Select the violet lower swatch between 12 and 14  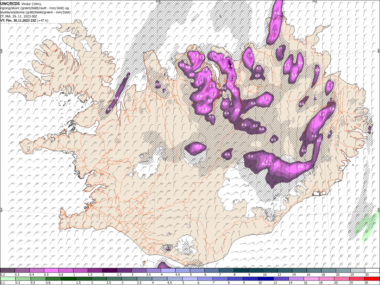[x=281, y=279]
